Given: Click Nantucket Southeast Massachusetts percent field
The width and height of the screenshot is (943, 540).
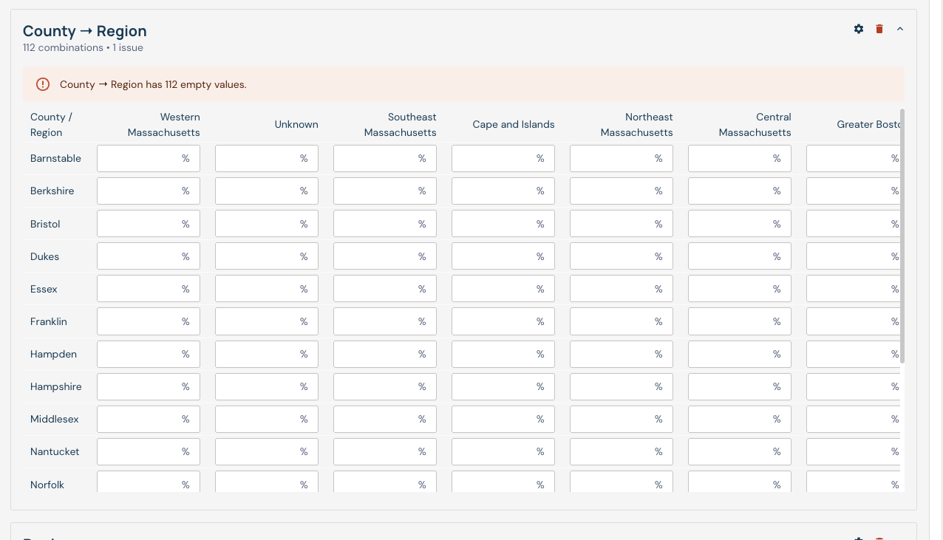Looking at the screenshot, I should tap(385, 451).
